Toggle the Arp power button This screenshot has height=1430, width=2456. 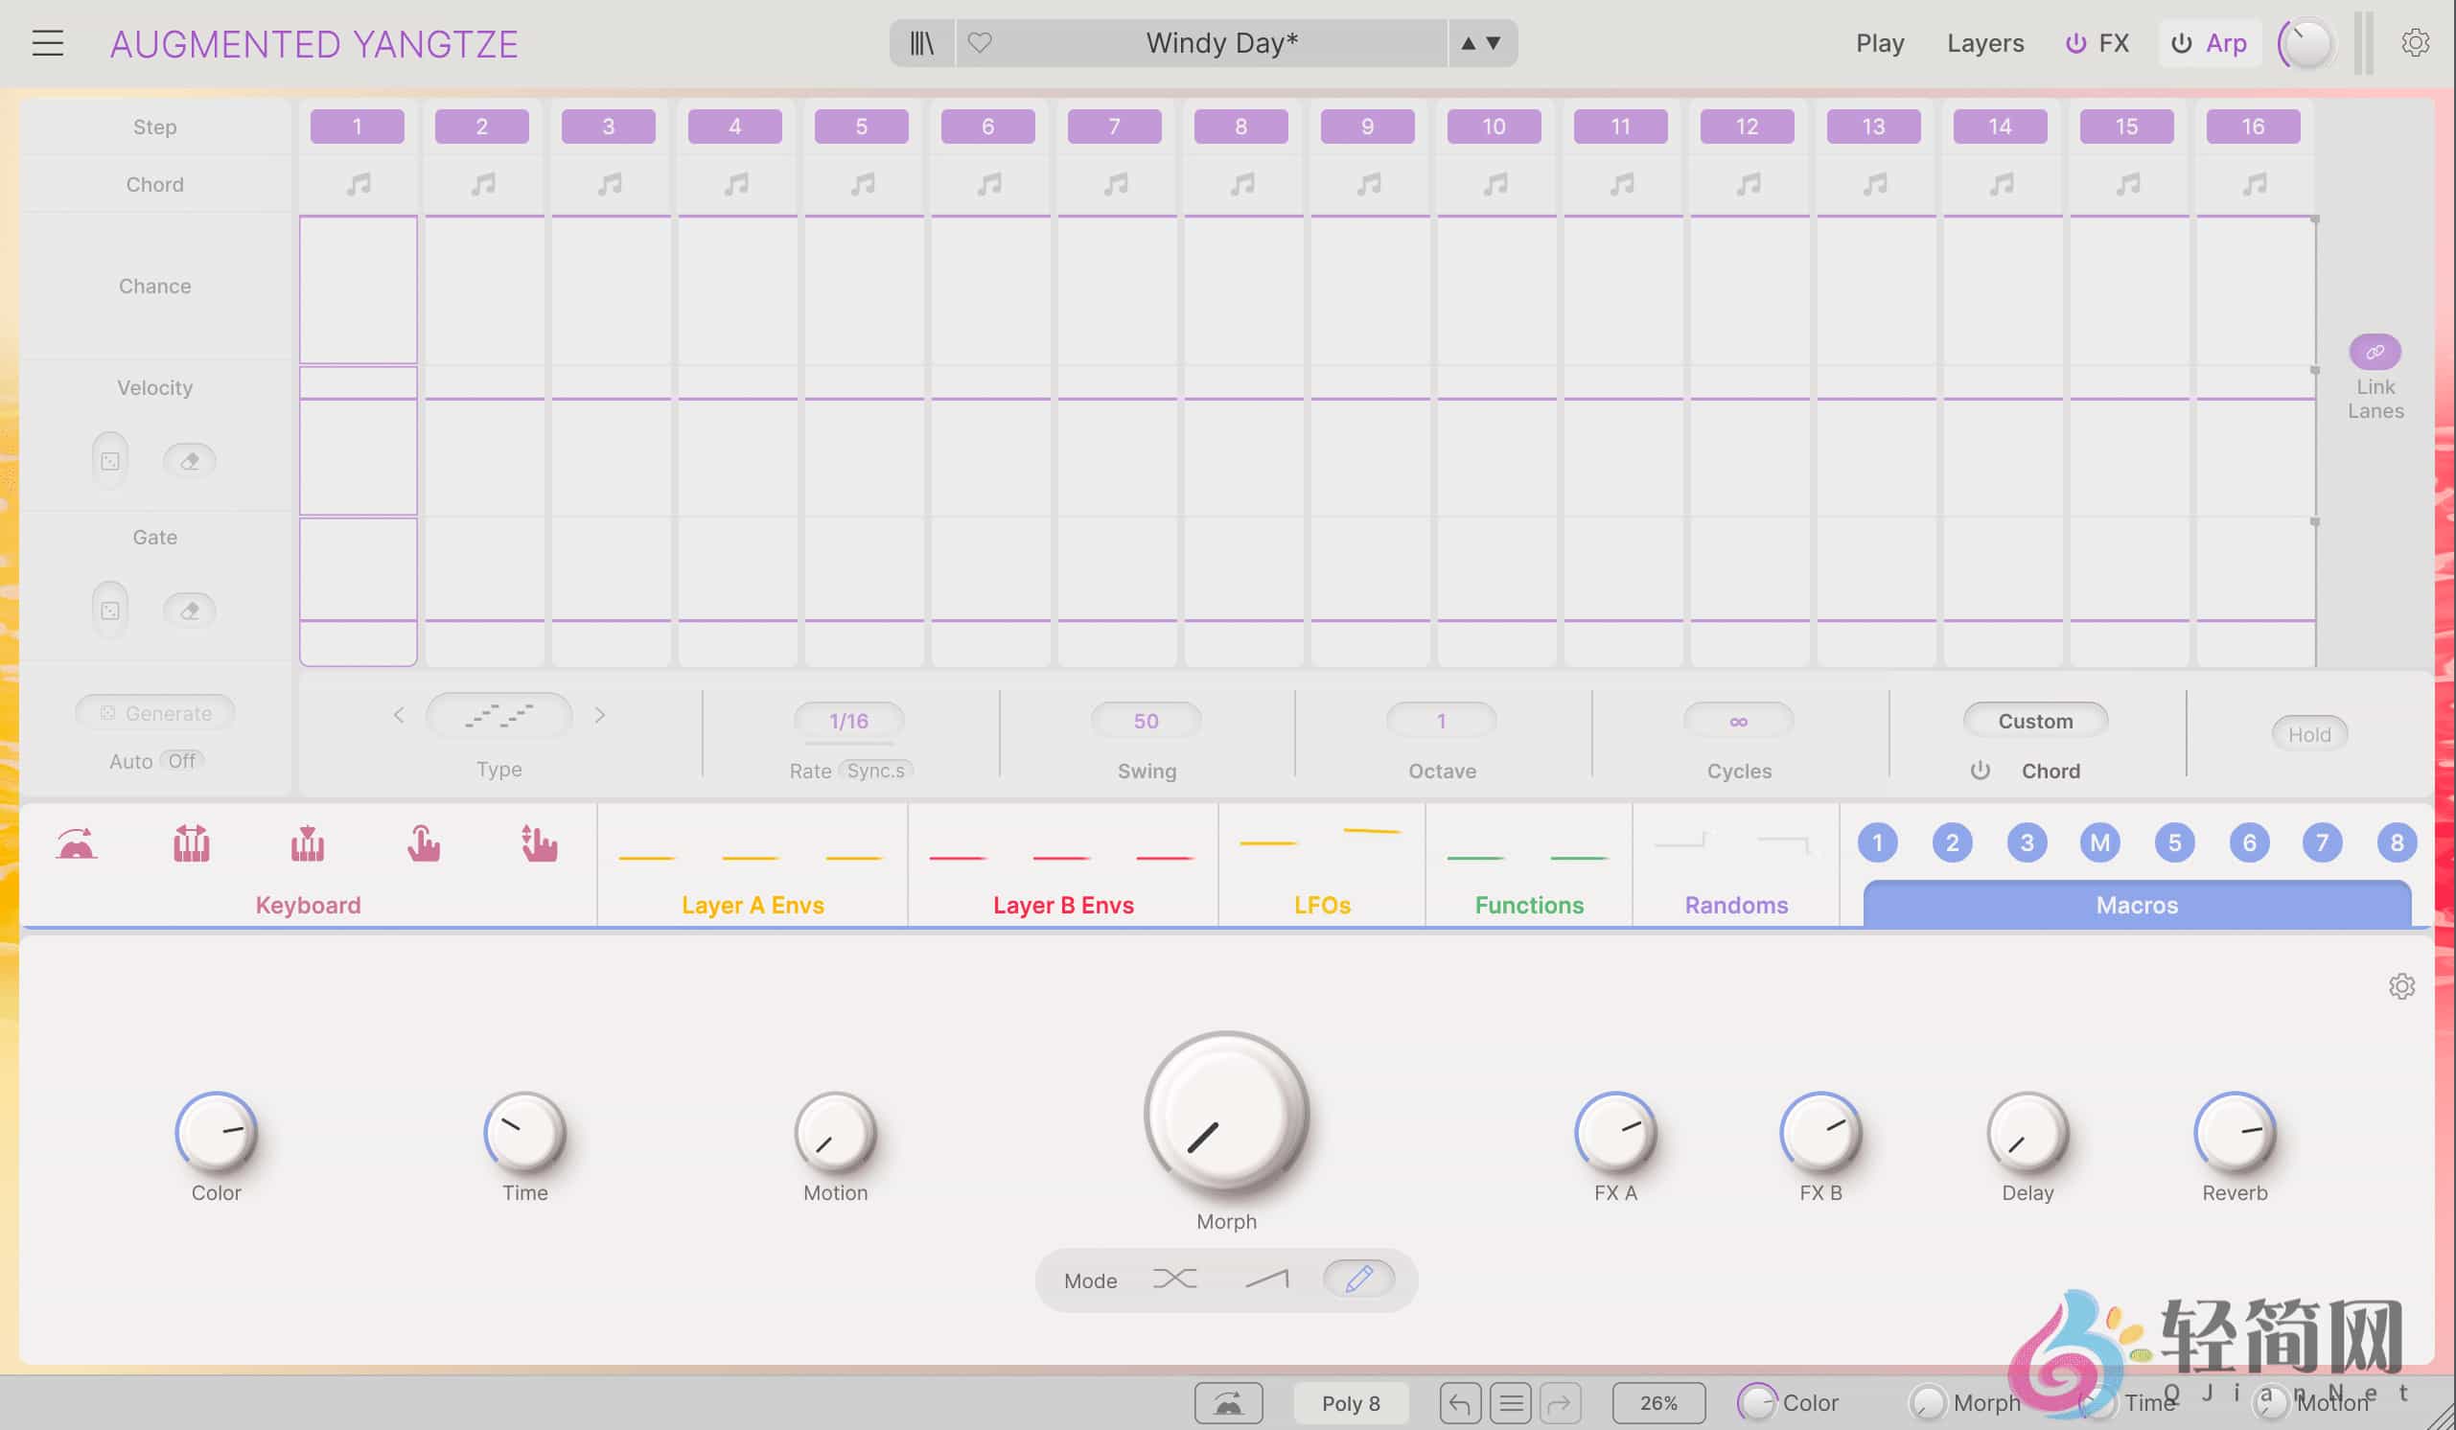click(2181, 43)
